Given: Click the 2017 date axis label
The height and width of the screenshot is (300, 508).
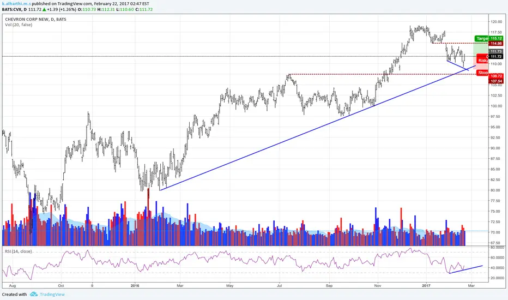Looking at the screenshot, I should (426, 286).
